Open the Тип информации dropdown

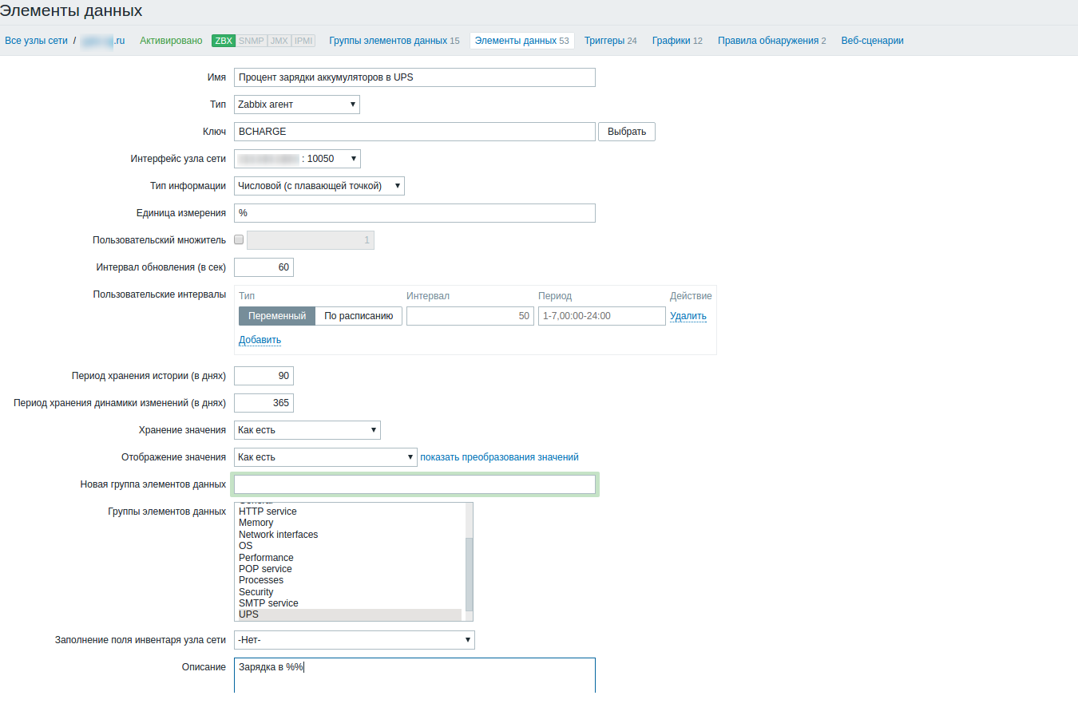point(319,185)
